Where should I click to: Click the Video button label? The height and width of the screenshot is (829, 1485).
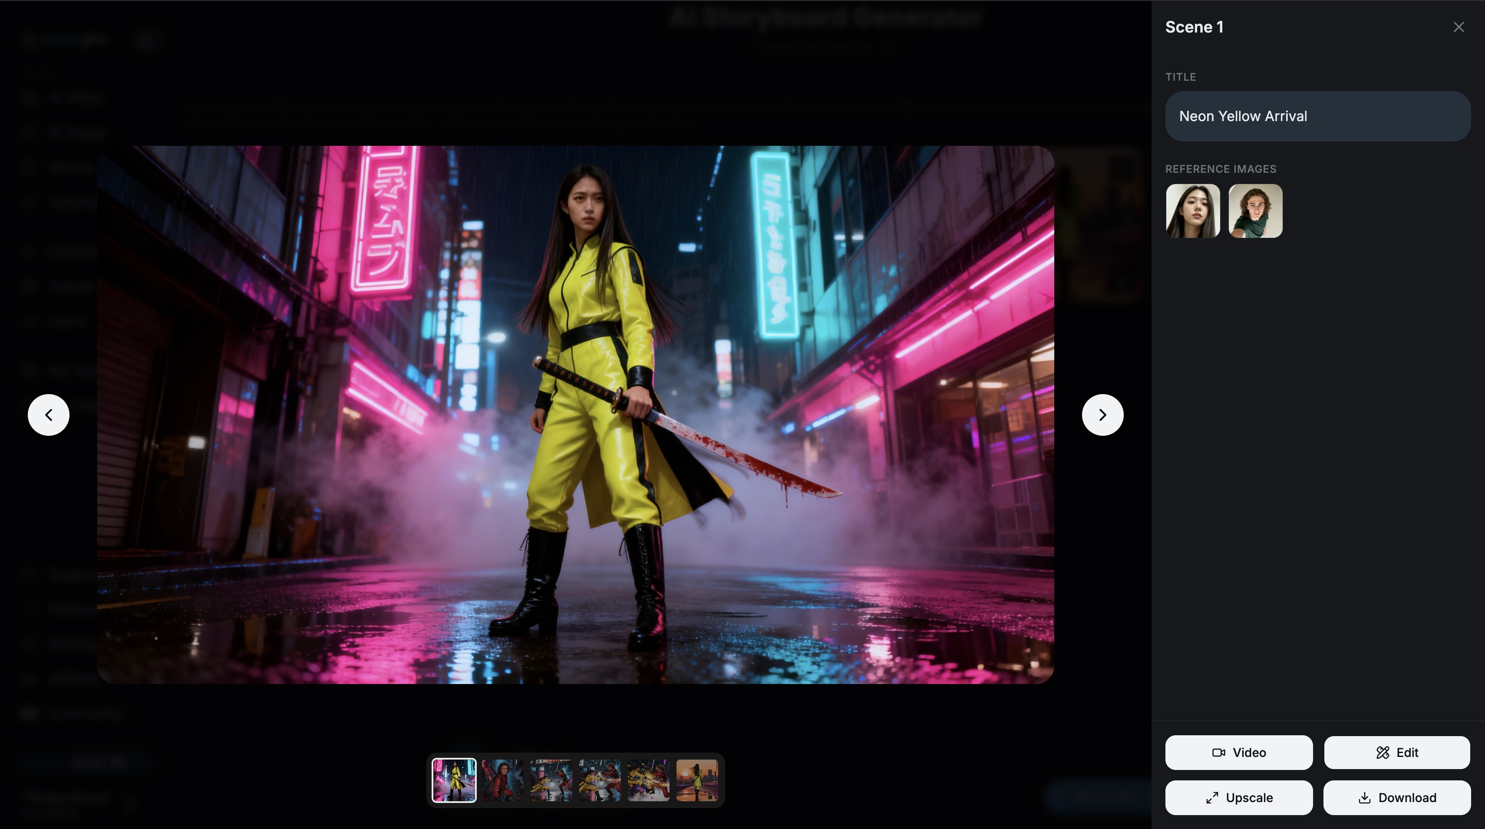tap(1249, 752)
